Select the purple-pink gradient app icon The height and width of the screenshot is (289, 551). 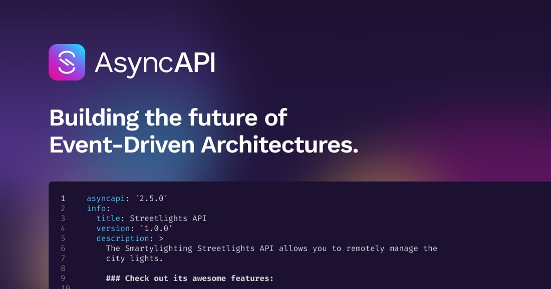click(67, 62)
